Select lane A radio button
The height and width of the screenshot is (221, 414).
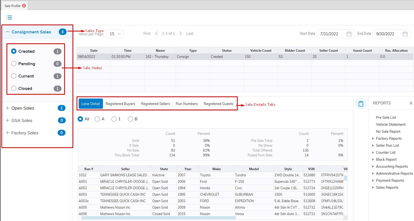click(x=97, y=119)
